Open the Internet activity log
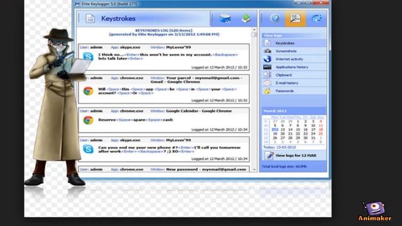This screenshot has width=402, height=226. [x=295, y=59]
